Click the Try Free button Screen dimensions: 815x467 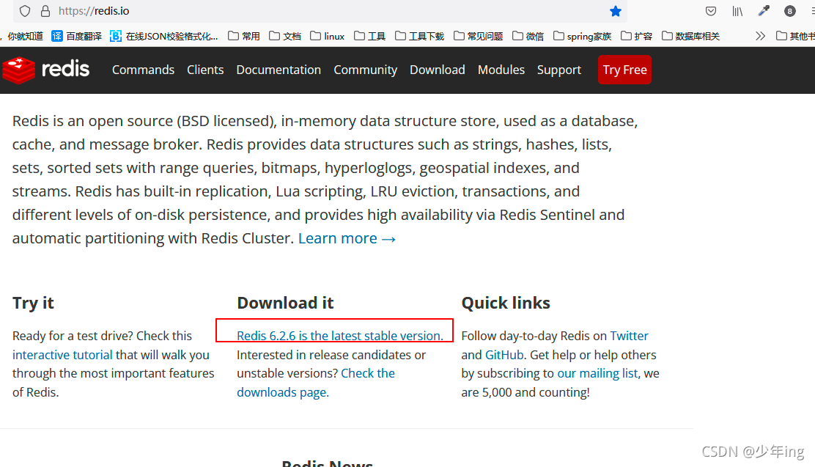tap(624, 70)
